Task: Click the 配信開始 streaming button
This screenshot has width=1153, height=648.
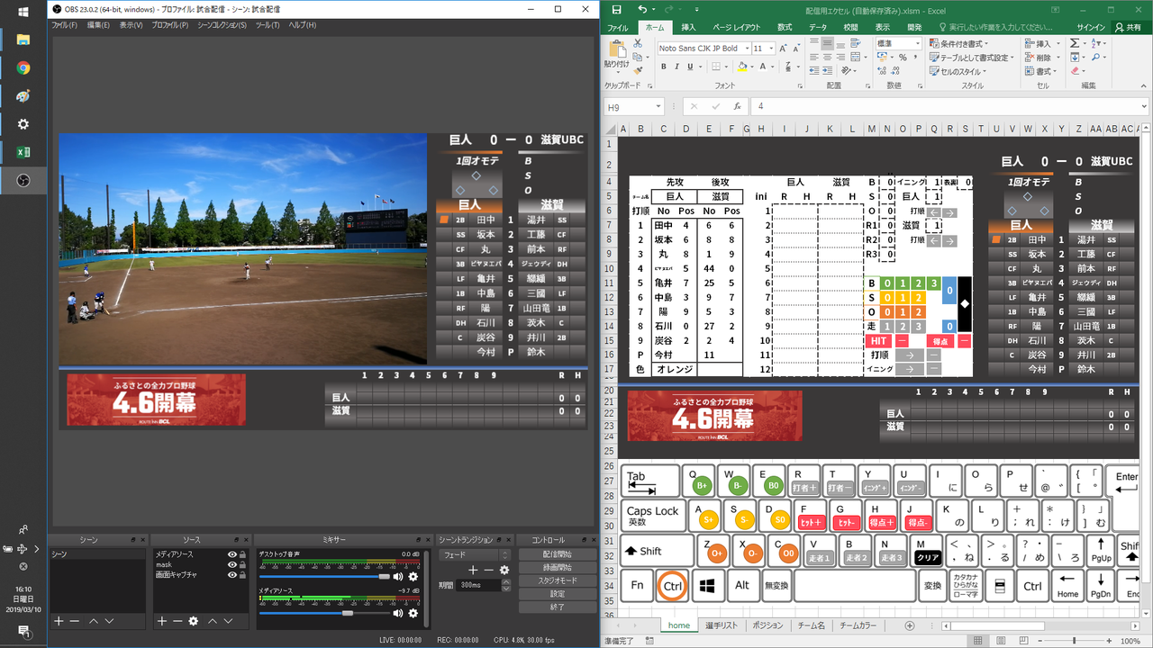Action: [558, 554]
